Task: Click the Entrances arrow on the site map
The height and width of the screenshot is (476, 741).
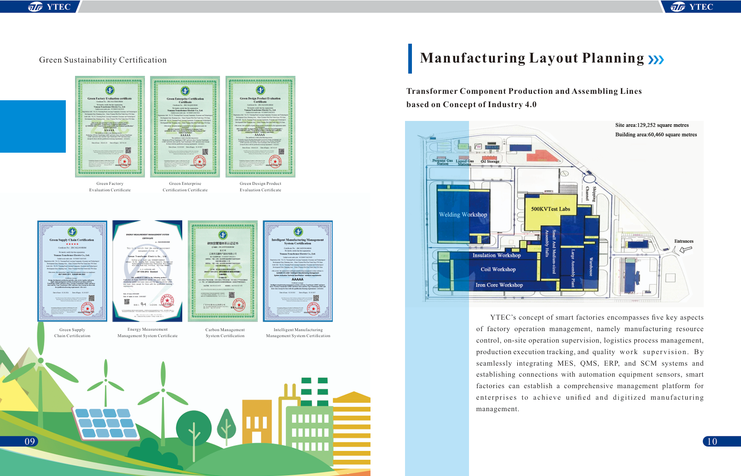Action: 685,249
